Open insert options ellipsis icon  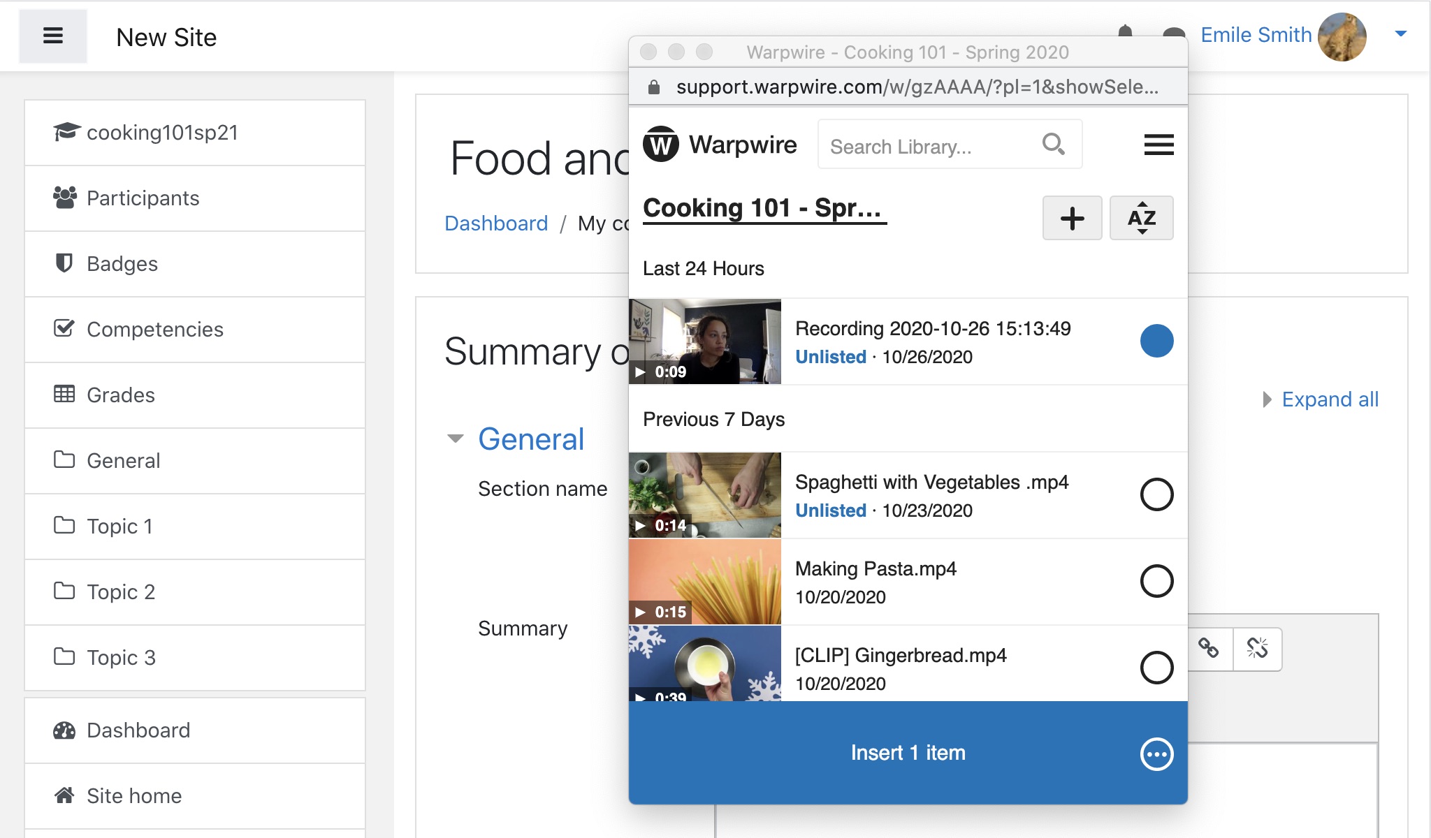tap(1156, 754)
